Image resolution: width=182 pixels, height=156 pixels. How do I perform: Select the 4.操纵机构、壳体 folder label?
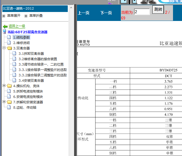26,86
